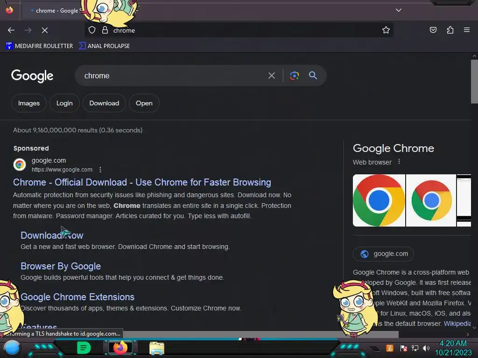The width and height of the screenshot is (478, 358).
Task: Open File Explorer from the taskbar
Action: [157, 348]
